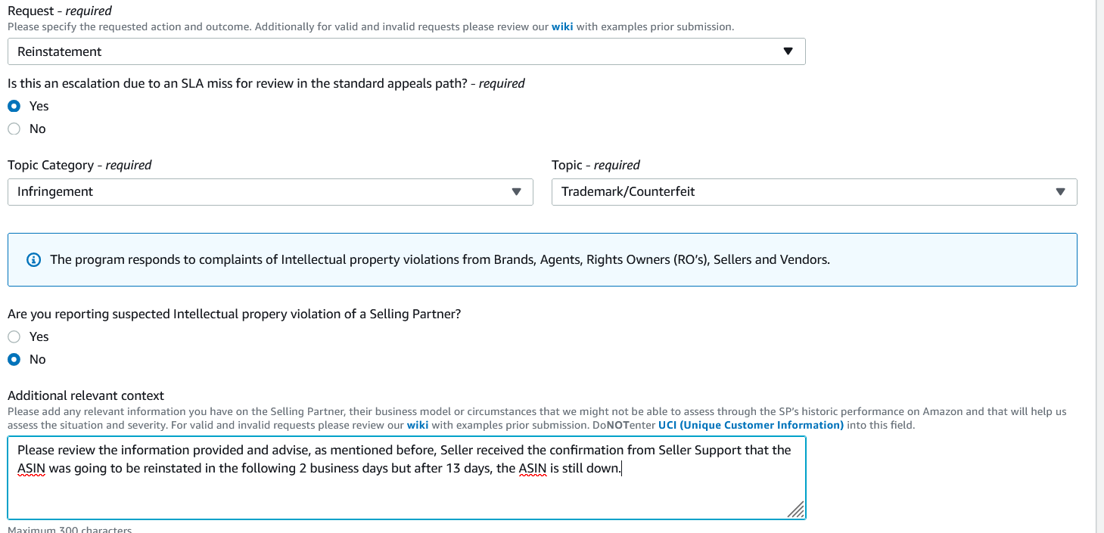Select Yes for reporting Intellectual property violation

pyautogui.click(x=14, y=336)
